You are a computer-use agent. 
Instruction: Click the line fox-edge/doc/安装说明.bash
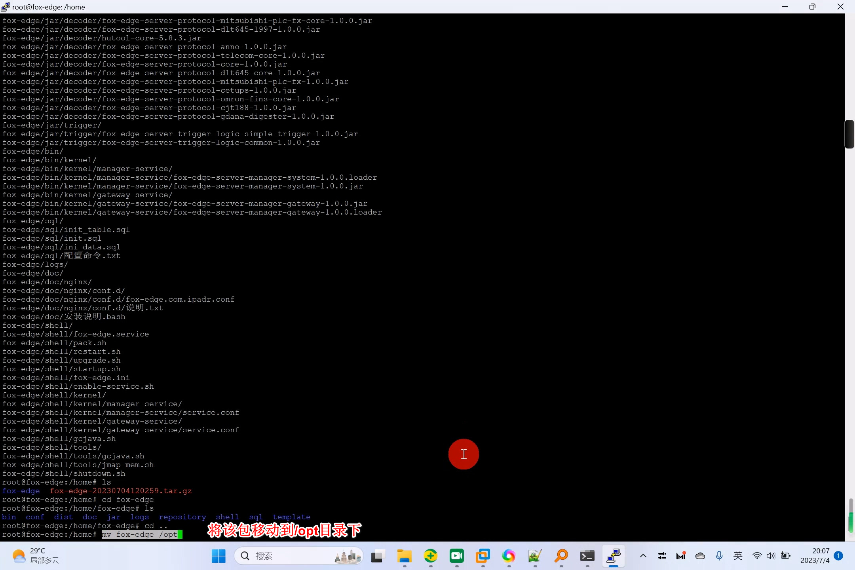(x=64, y=317)
